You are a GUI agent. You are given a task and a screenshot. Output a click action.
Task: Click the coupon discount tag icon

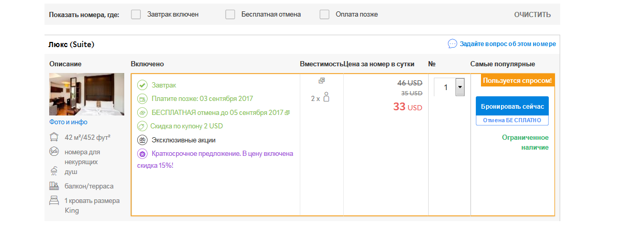pyautogui.click(x=142, y=126)
